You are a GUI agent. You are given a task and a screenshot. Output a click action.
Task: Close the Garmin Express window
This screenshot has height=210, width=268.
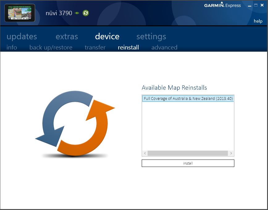tap(262, 5)
